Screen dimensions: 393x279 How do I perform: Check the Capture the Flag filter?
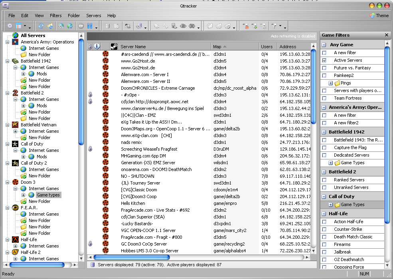point(324,148)
